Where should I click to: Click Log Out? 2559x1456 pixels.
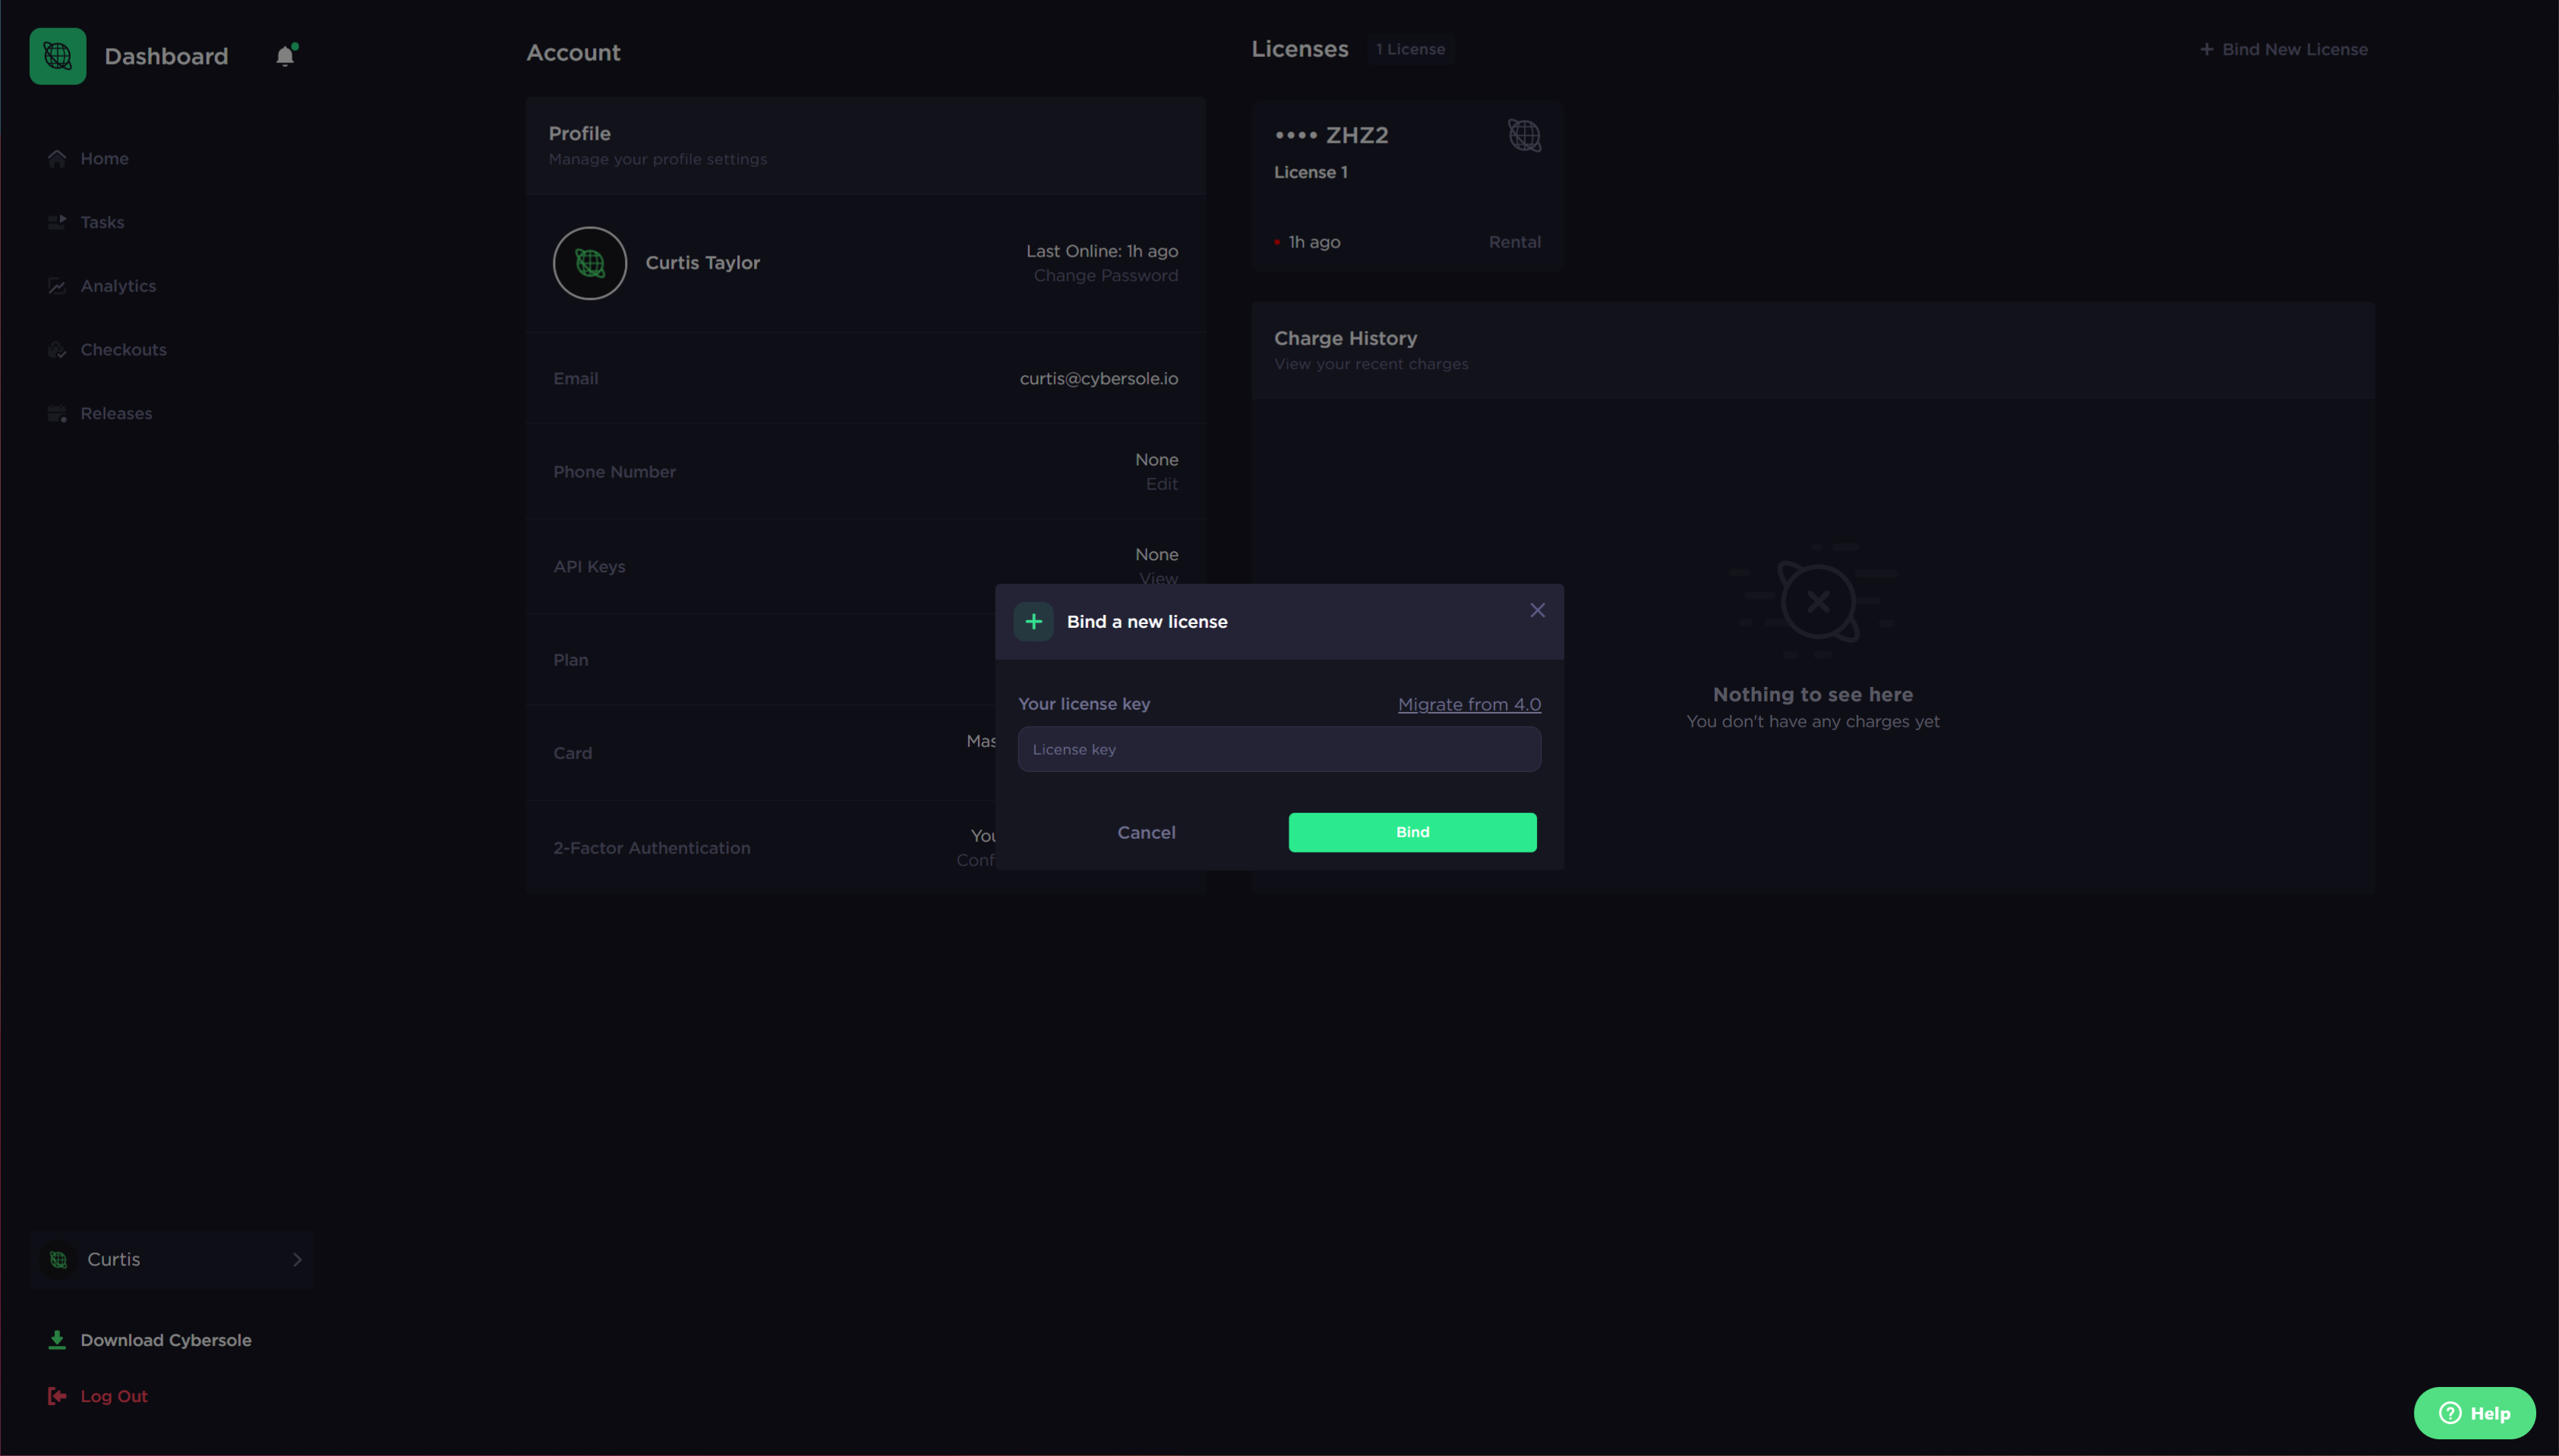(x=114, y=1396)
